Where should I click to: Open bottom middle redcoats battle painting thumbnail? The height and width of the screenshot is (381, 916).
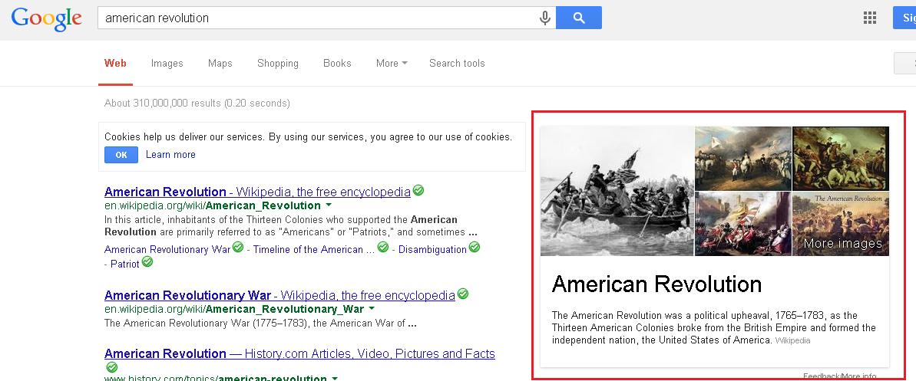(743, 224)
